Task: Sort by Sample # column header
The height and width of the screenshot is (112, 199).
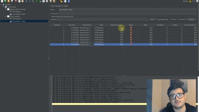Action: [57, 25]
